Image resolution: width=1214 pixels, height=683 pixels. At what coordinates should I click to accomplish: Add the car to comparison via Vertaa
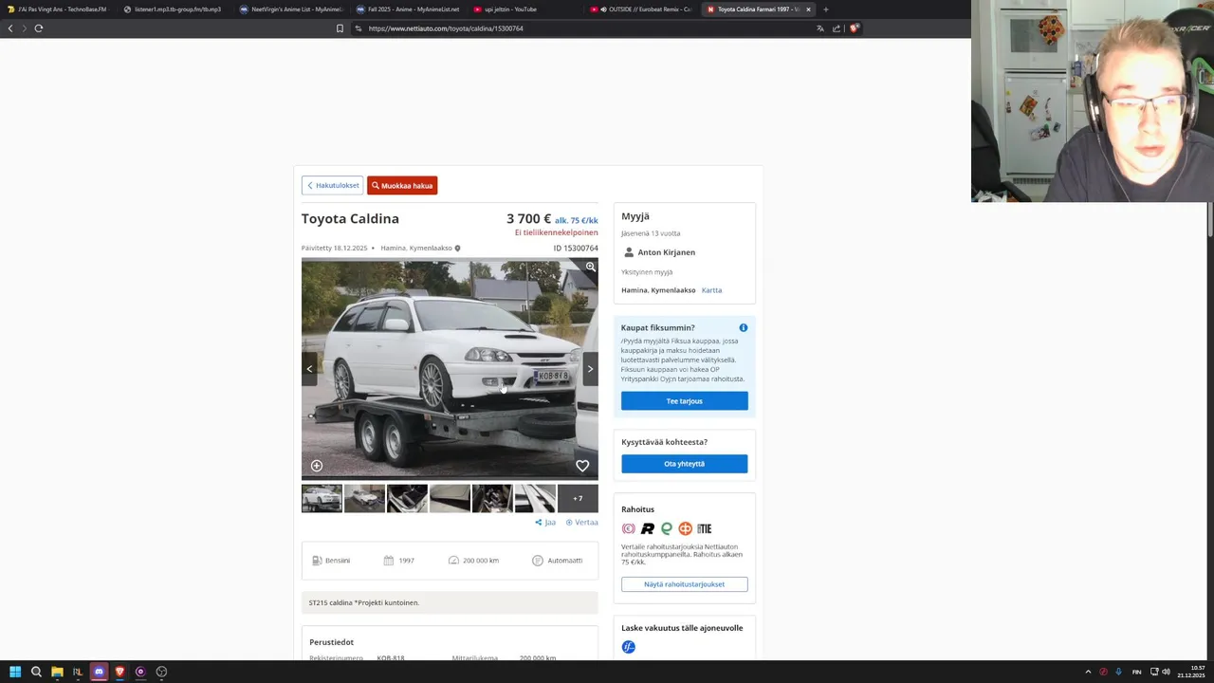click(582, 523)
